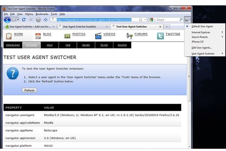This screenshot has width=226, height=151.
Task: Click the vertical page scrollbar thumb
Action: tap(189, 77)
